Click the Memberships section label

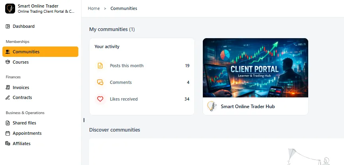(17, 41)
